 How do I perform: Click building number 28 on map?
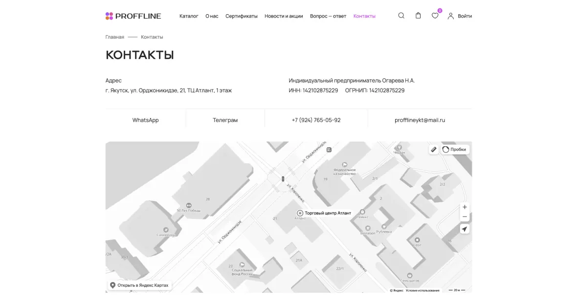207,199
